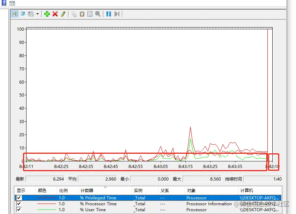296x214 pixels.
Task: Sort by the 计数器 column header
Action: point(87,190)
